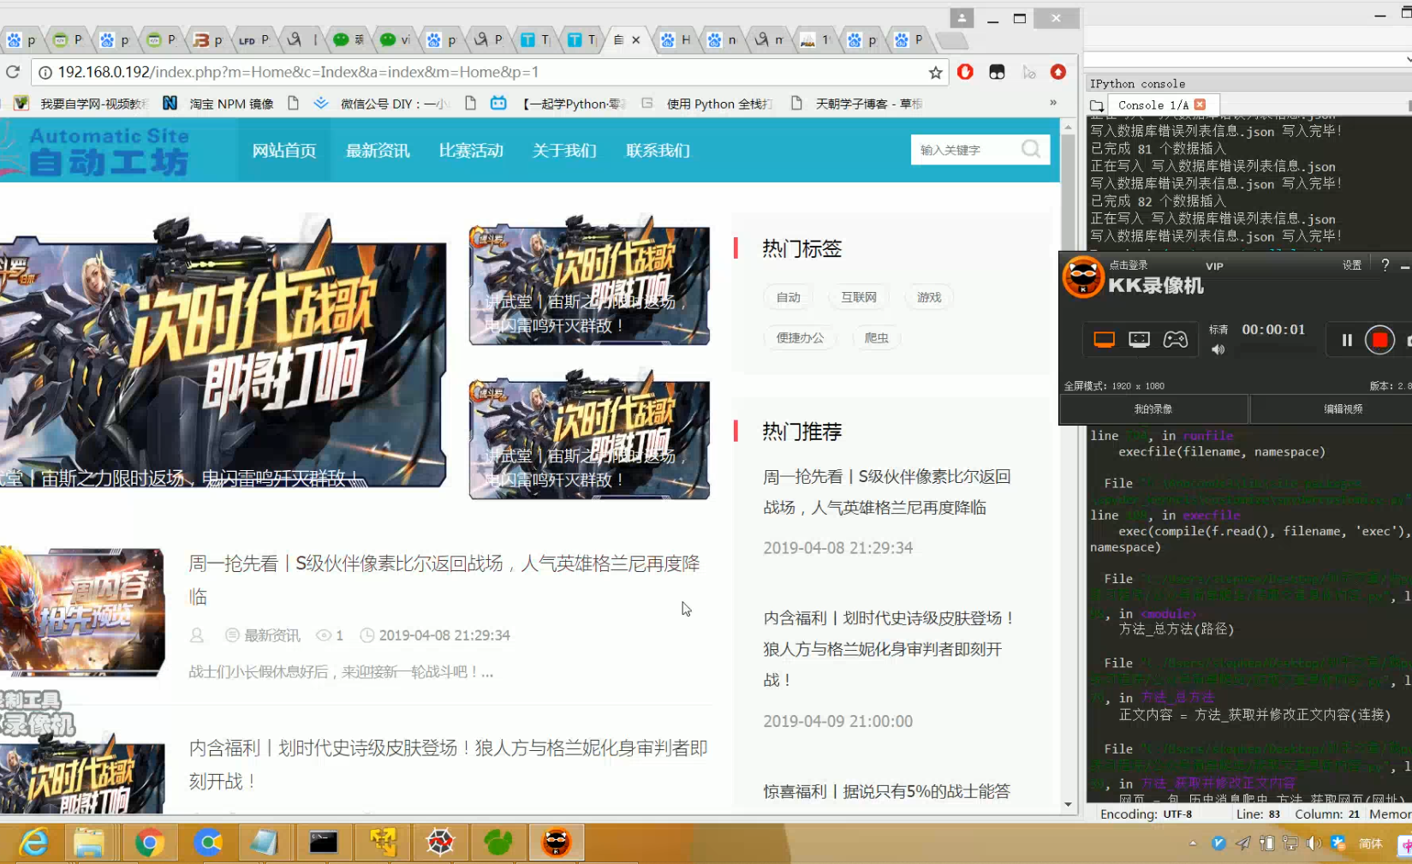Open File Explorer from the taskbar
1412x864 pixels.
(x=88, y=843)
